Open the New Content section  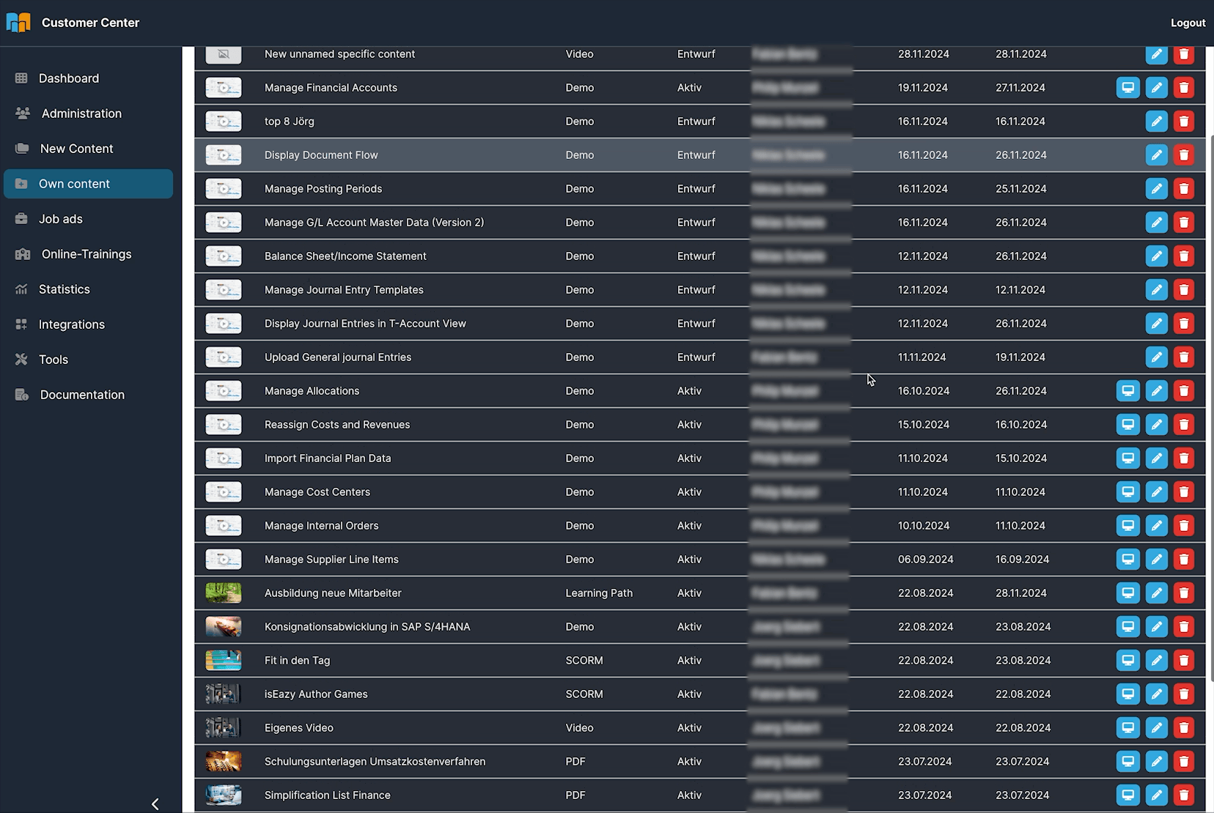coord(76,149)
